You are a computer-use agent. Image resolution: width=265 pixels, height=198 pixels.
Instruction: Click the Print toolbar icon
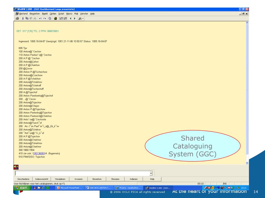point(17,19)
